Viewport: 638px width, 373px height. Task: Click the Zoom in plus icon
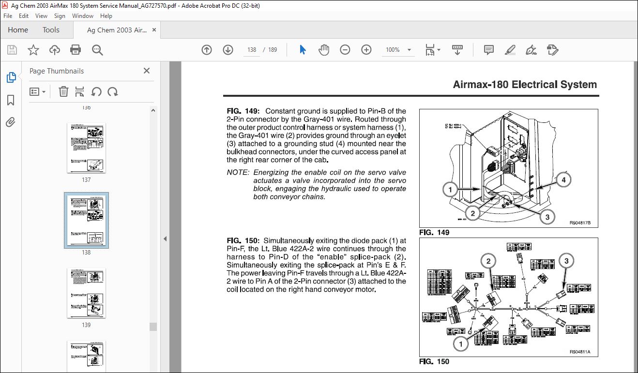tap(366, 50)
